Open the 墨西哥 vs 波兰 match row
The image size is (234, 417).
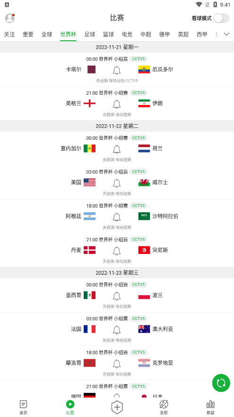point(117,295)
